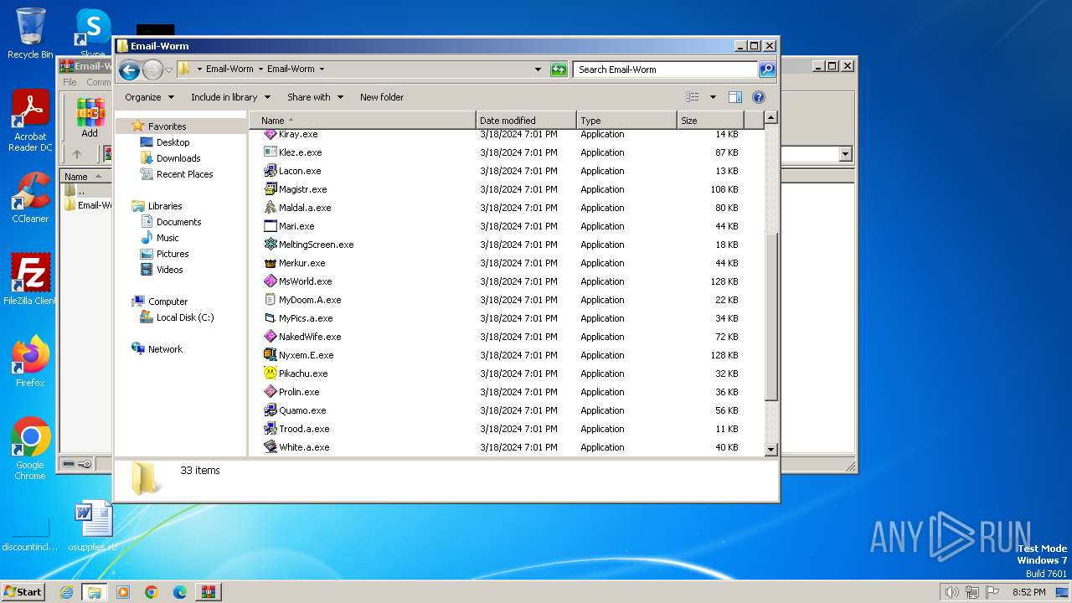Select the Merkur.exe file icon

click(270, 263)
